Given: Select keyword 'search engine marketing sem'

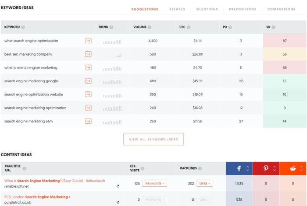Looking at the screenshot, I should pos(29,121).
